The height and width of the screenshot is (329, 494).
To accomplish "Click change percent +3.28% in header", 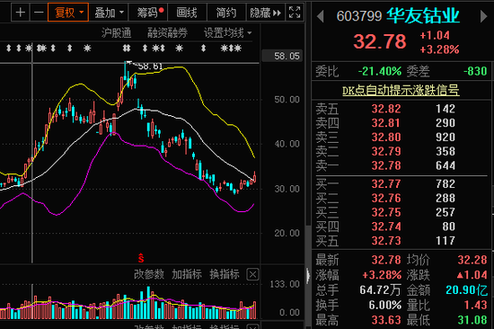I will (x=439, y=49).
